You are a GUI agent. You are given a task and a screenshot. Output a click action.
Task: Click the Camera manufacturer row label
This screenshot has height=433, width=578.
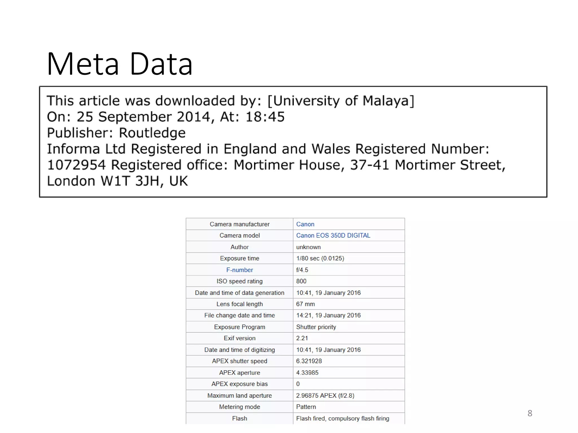(239, 224)
